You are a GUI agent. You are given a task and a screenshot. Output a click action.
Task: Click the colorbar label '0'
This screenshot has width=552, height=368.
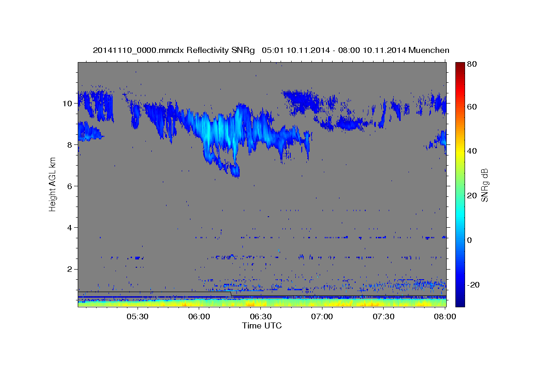(469, 240)
